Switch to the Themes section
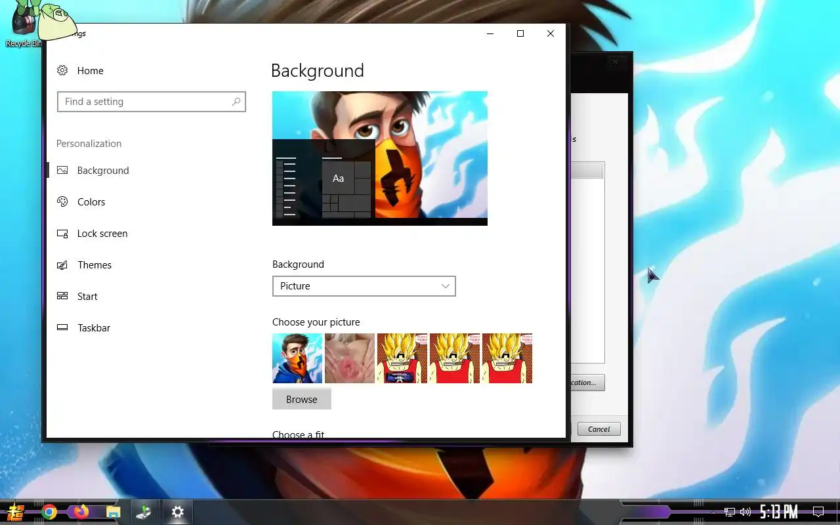This screenshot has height=525, width=840. point(94,265)
